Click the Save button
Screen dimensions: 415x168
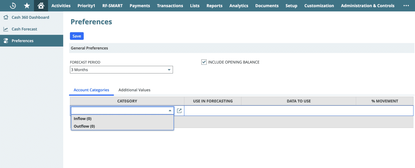tap(77, 36)
